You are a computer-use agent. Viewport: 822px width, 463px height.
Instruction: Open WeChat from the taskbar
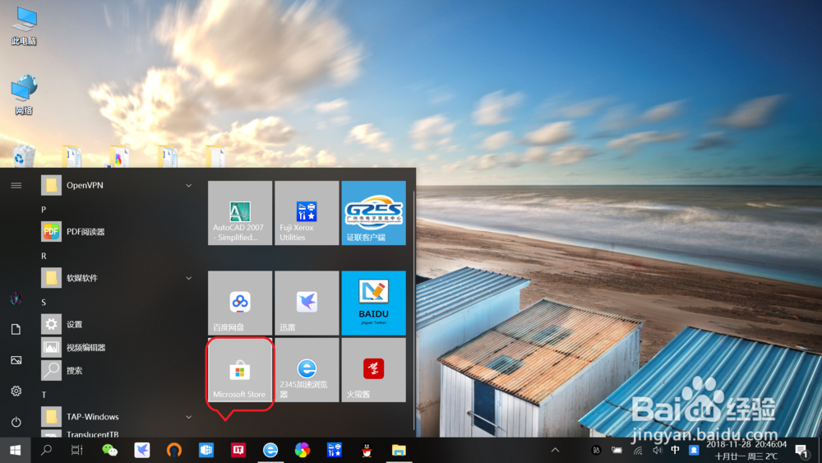click(x=109, y=450)
